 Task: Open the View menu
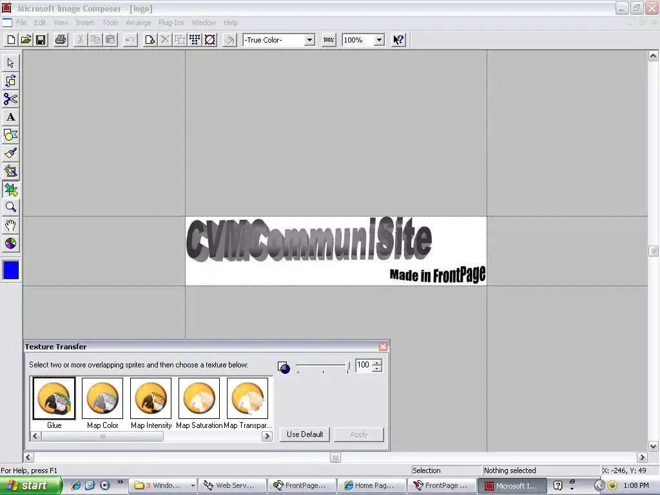(61, 23)
